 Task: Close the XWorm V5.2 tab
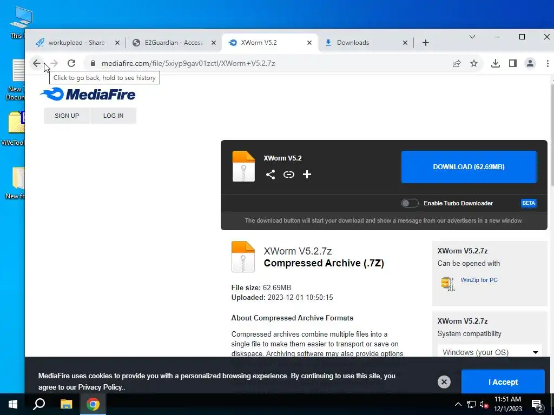pos(309,43)
